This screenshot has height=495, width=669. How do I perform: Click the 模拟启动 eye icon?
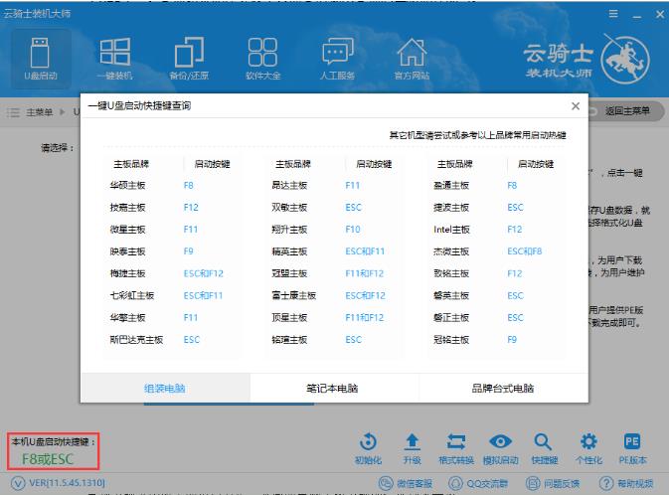(500, 449)
